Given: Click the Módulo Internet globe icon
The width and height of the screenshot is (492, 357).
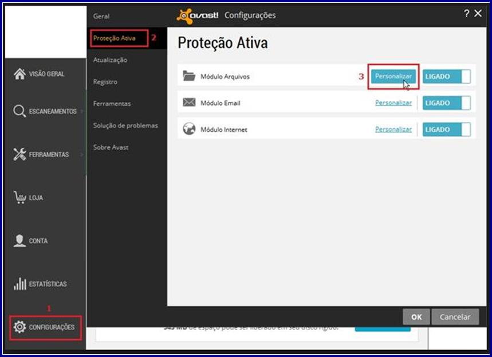Looking at the screenshot, I should [189, 129].
